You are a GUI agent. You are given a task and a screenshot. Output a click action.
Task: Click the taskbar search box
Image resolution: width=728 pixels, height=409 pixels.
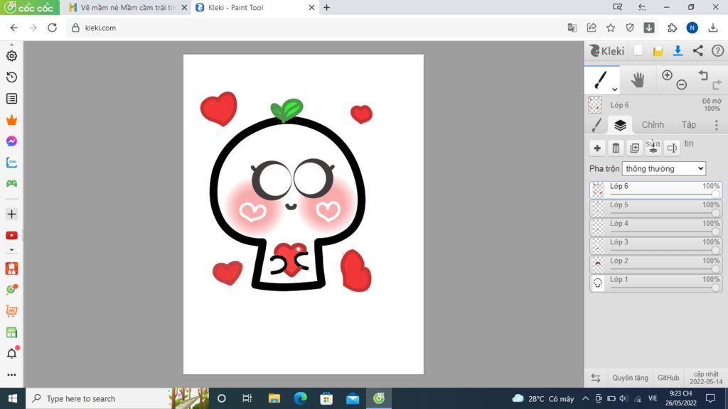coord(117,398)
